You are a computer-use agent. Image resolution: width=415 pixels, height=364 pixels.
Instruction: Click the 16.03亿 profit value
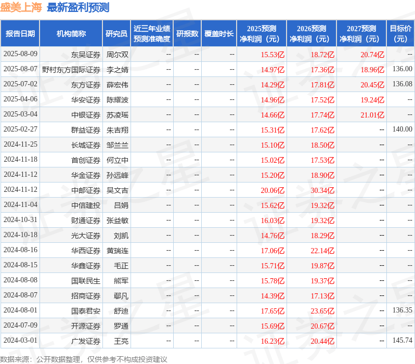tap(273, 221)
